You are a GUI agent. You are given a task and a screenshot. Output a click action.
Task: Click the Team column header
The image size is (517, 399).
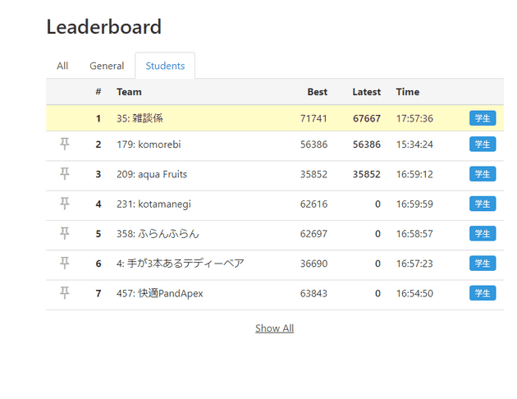[x=129, y=92]
